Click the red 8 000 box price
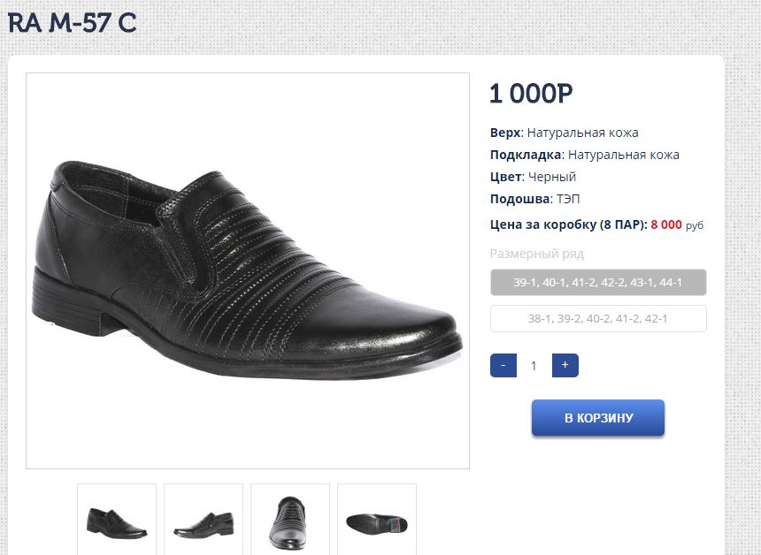761x555 pixels. (x=666, y=224)
